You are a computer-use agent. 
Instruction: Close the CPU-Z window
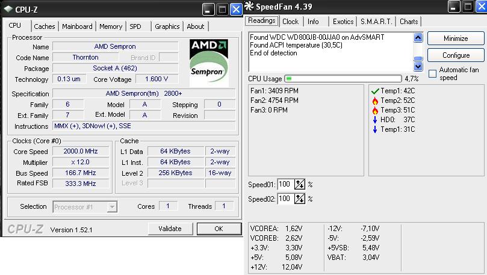pos(236,9)
